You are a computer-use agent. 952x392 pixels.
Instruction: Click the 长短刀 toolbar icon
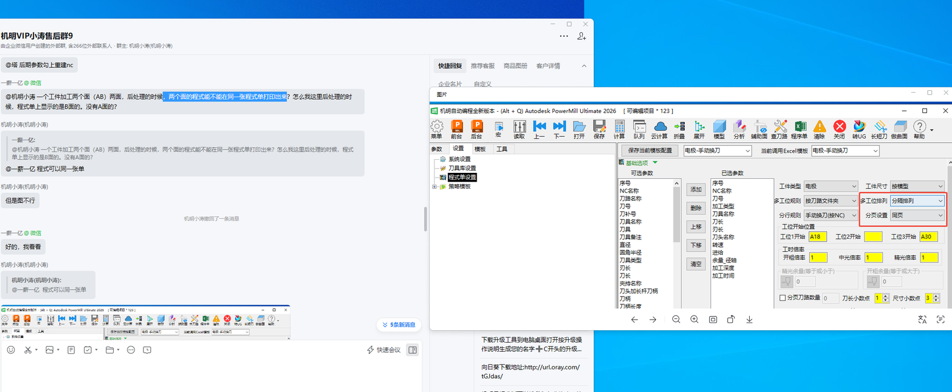[x=879, y=129]
